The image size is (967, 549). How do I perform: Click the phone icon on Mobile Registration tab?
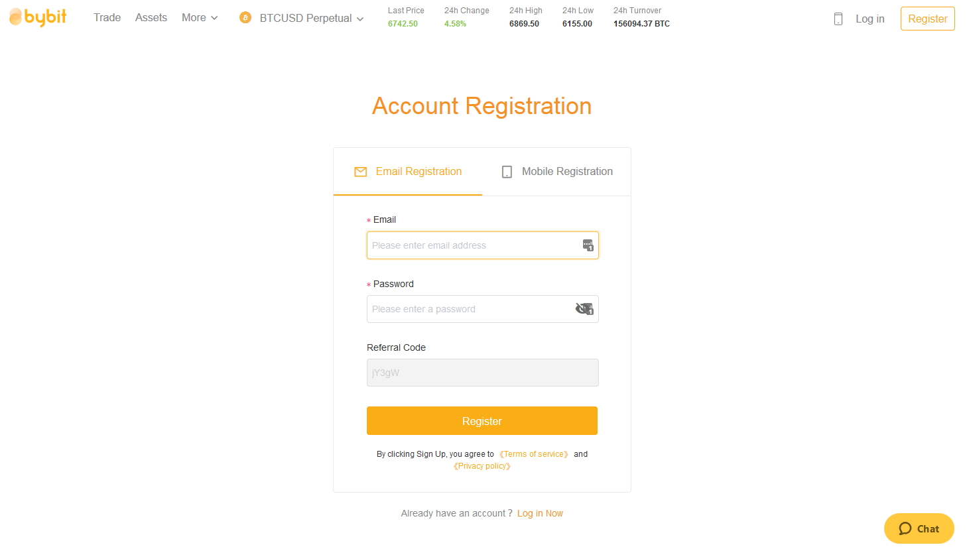pyautogui.click(x=507, y=171)
